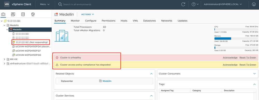Acknowledge the access policy compliance warning
This screenshot has width=259, height=100.
[230, 65]
